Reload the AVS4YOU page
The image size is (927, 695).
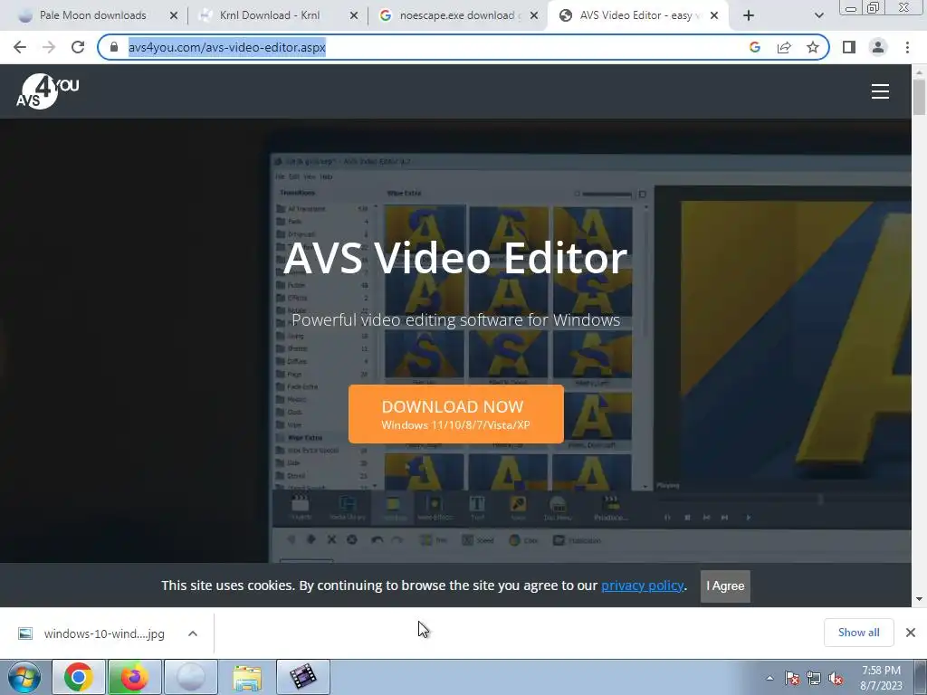pos(78,47)
